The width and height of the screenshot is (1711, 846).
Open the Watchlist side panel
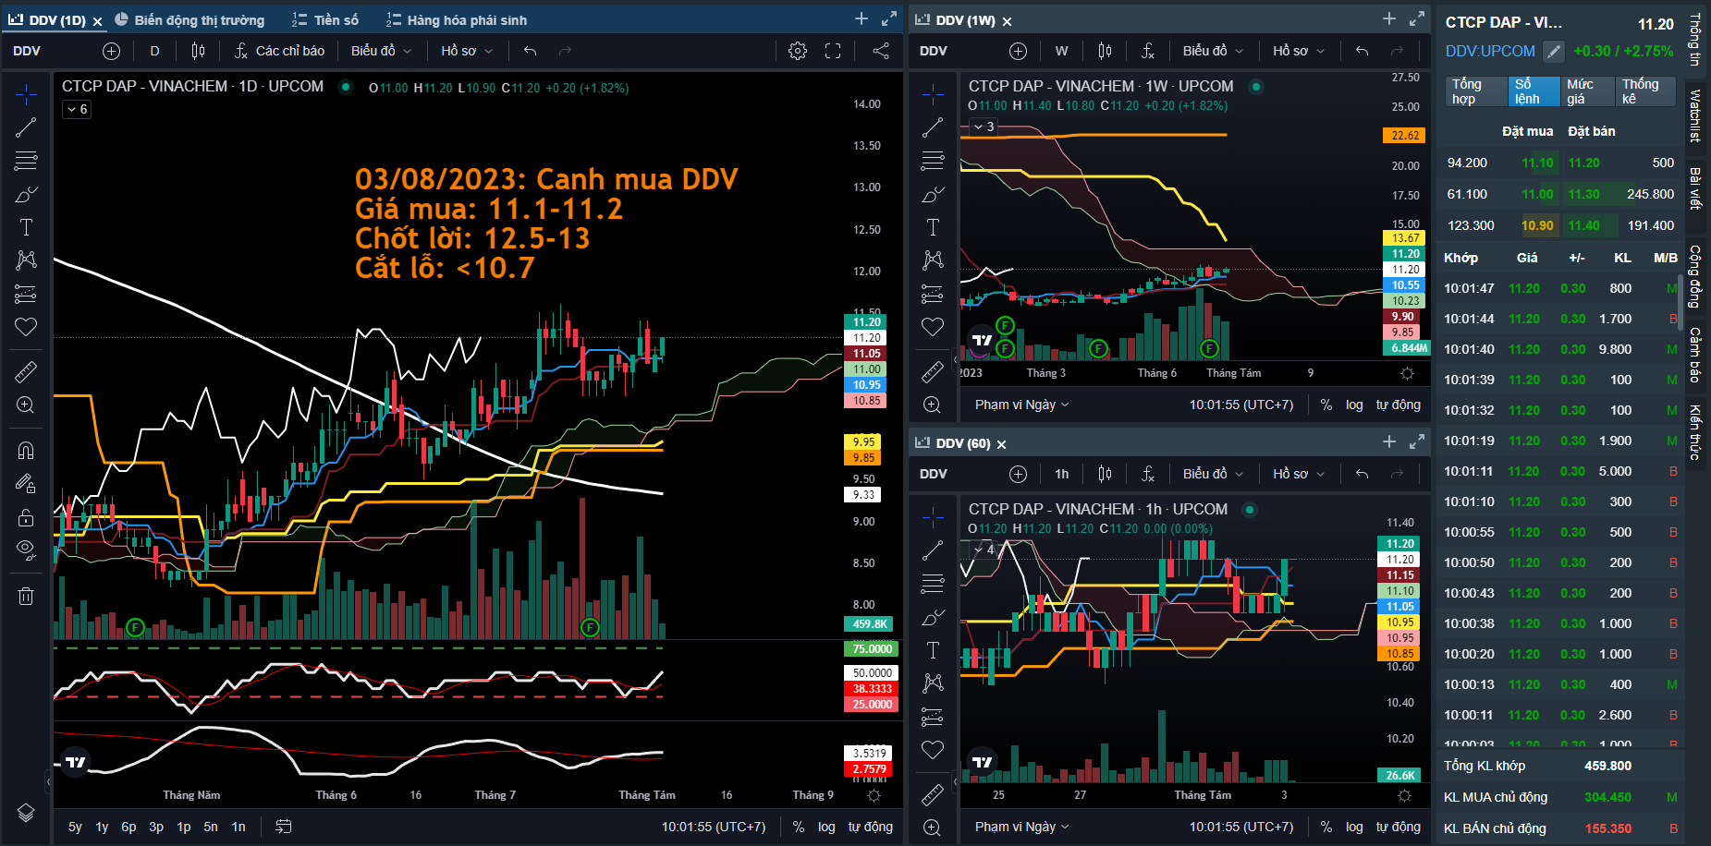(x=1695, y=115)
